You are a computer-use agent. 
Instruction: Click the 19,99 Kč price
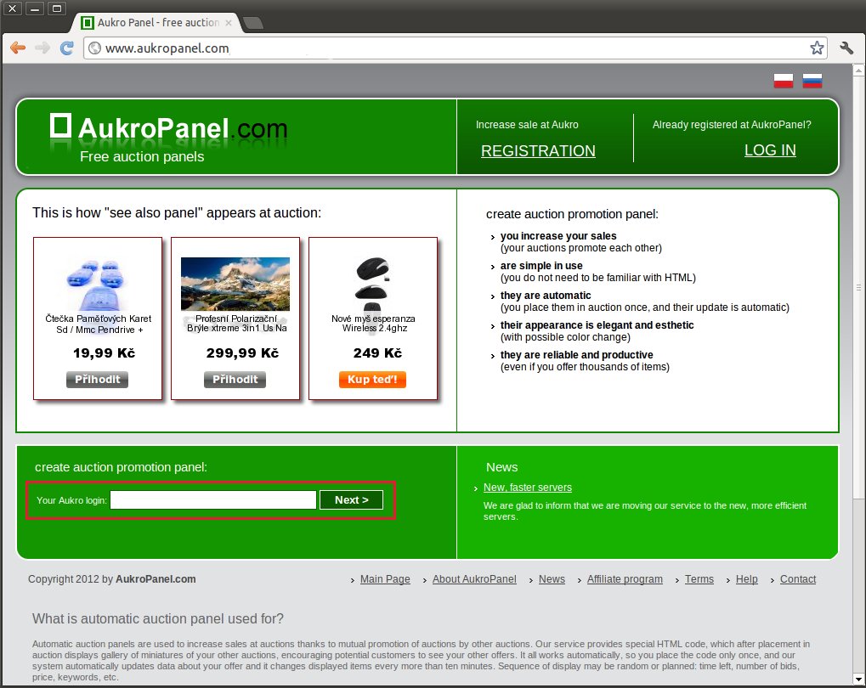click(104, 352)
